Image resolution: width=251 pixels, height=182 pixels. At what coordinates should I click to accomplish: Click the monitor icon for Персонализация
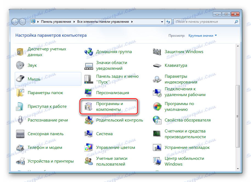[89, 93]
